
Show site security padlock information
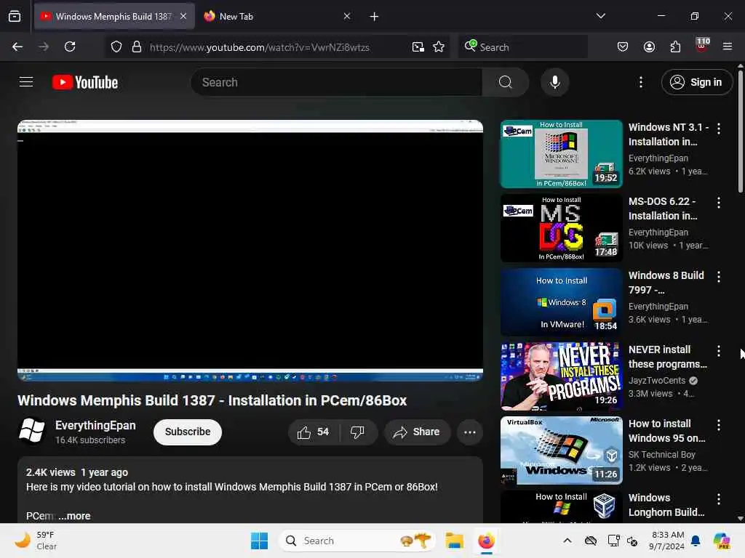click(136, 46)
